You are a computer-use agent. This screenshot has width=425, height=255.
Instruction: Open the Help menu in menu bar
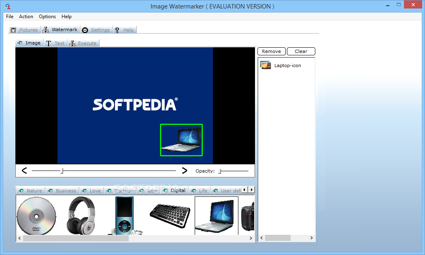66,17
